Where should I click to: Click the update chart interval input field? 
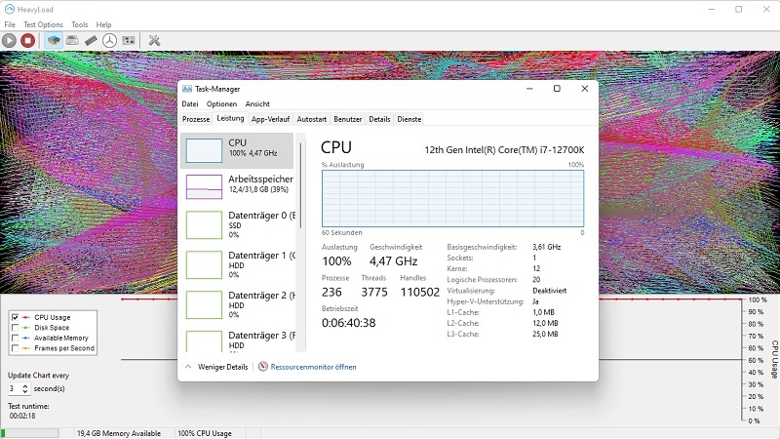(x=15, y=388)
